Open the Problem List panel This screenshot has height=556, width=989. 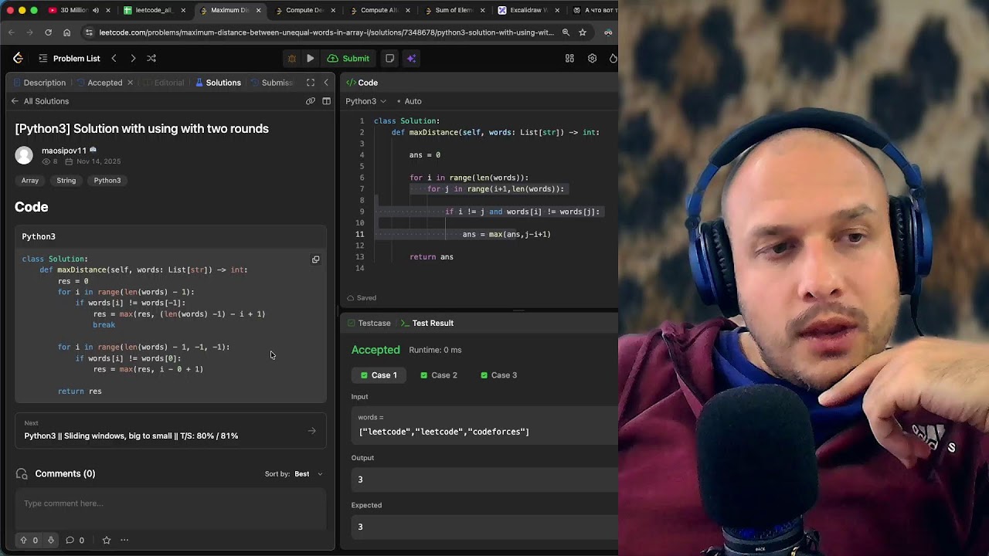(69, 58)
